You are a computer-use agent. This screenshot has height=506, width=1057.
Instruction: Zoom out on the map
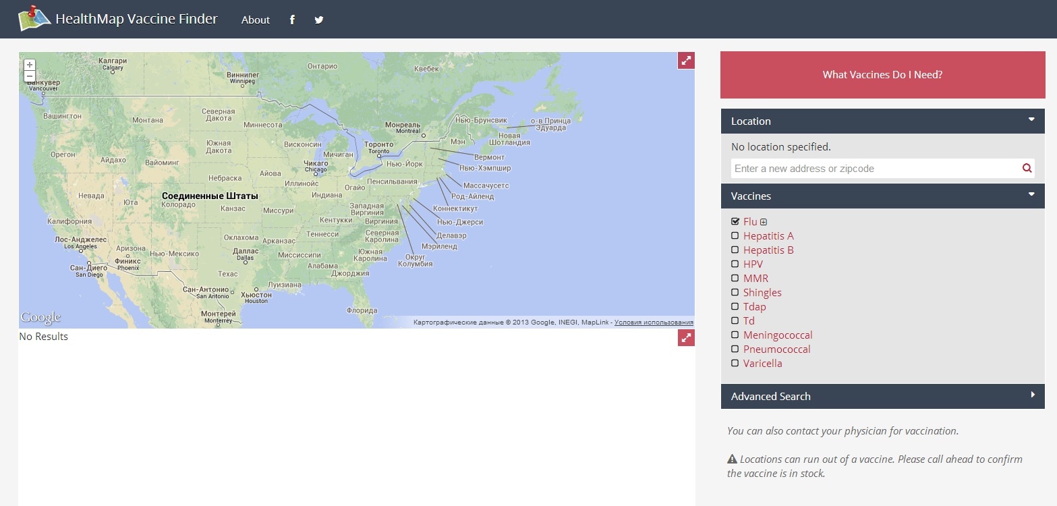point(30,76)
